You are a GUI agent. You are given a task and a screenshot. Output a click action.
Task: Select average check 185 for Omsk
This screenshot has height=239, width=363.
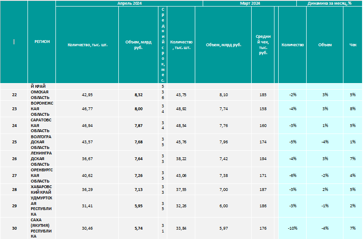point(263,95)
